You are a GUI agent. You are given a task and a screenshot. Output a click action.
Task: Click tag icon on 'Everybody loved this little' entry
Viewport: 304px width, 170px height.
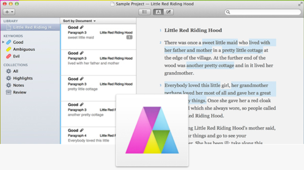[82, 130]
